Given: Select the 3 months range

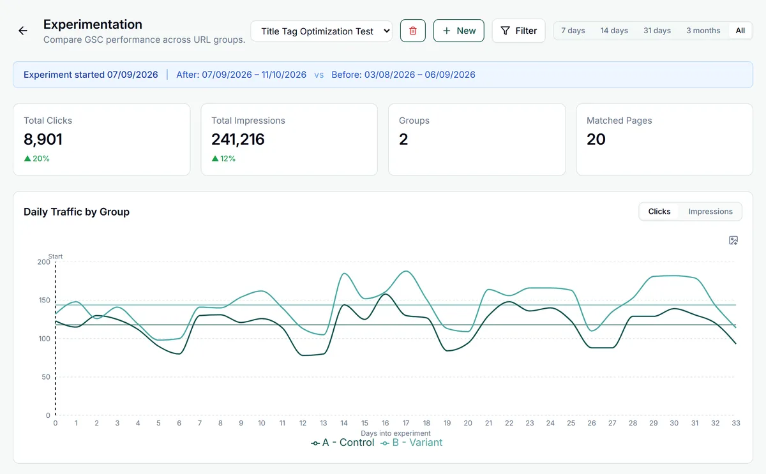Looking at the screenshot, I should (x=703, y=31).
